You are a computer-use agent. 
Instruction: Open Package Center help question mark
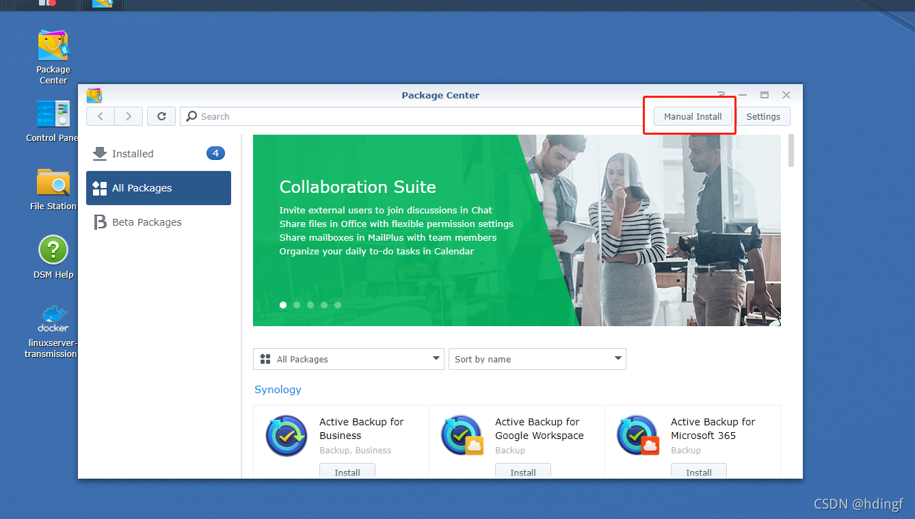click(x=721, y=95)
